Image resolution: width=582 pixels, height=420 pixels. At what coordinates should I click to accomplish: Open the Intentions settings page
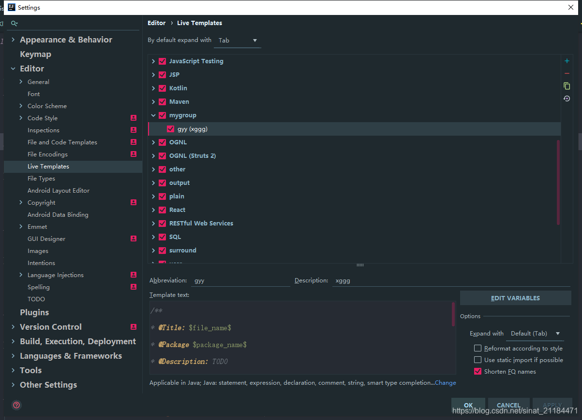point(41,263)
